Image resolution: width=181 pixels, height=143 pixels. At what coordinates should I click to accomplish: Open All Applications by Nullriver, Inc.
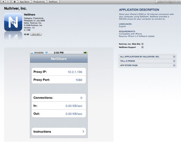147,57
